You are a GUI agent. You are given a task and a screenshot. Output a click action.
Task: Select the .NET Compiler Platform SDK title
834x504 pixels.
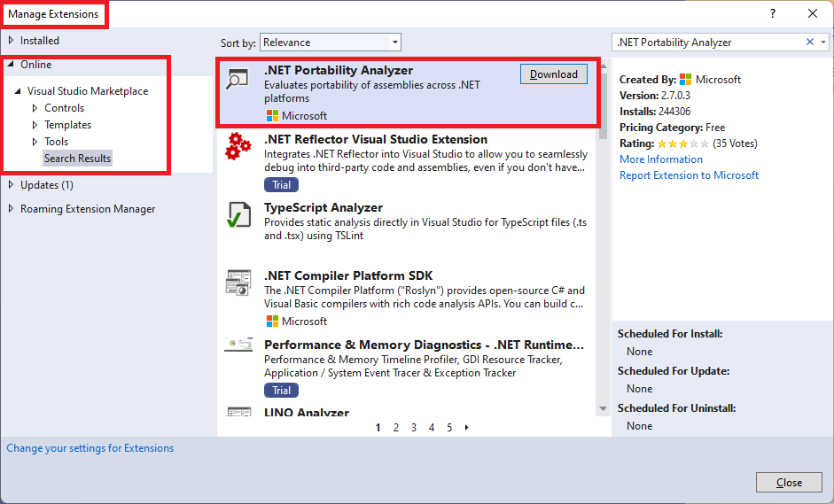348,275
